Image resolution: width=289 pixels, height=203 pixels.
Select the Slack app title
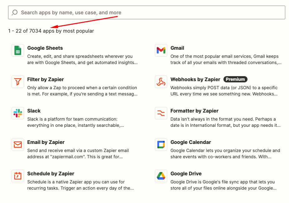pos(34,111)
